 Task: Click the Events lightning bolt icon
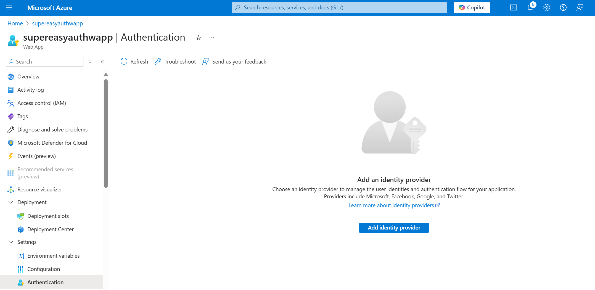[11, 156]
